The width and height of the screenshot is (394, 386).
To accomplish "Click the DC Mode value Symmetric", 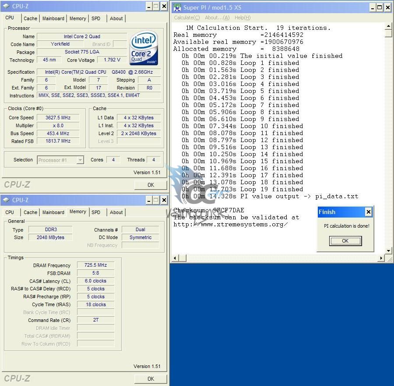I will click(140, 237).
